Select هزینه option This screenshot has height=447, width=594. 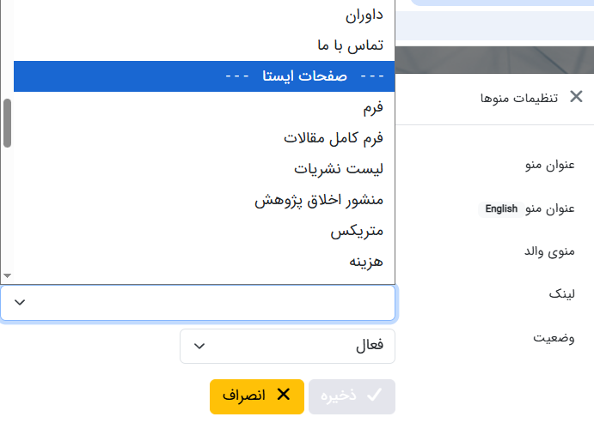point(366,261)
